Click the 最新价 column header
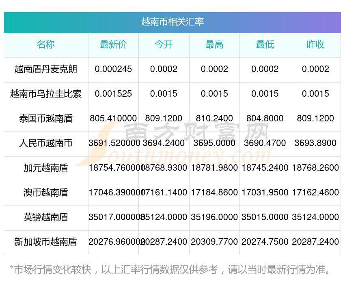 [113, 45]
